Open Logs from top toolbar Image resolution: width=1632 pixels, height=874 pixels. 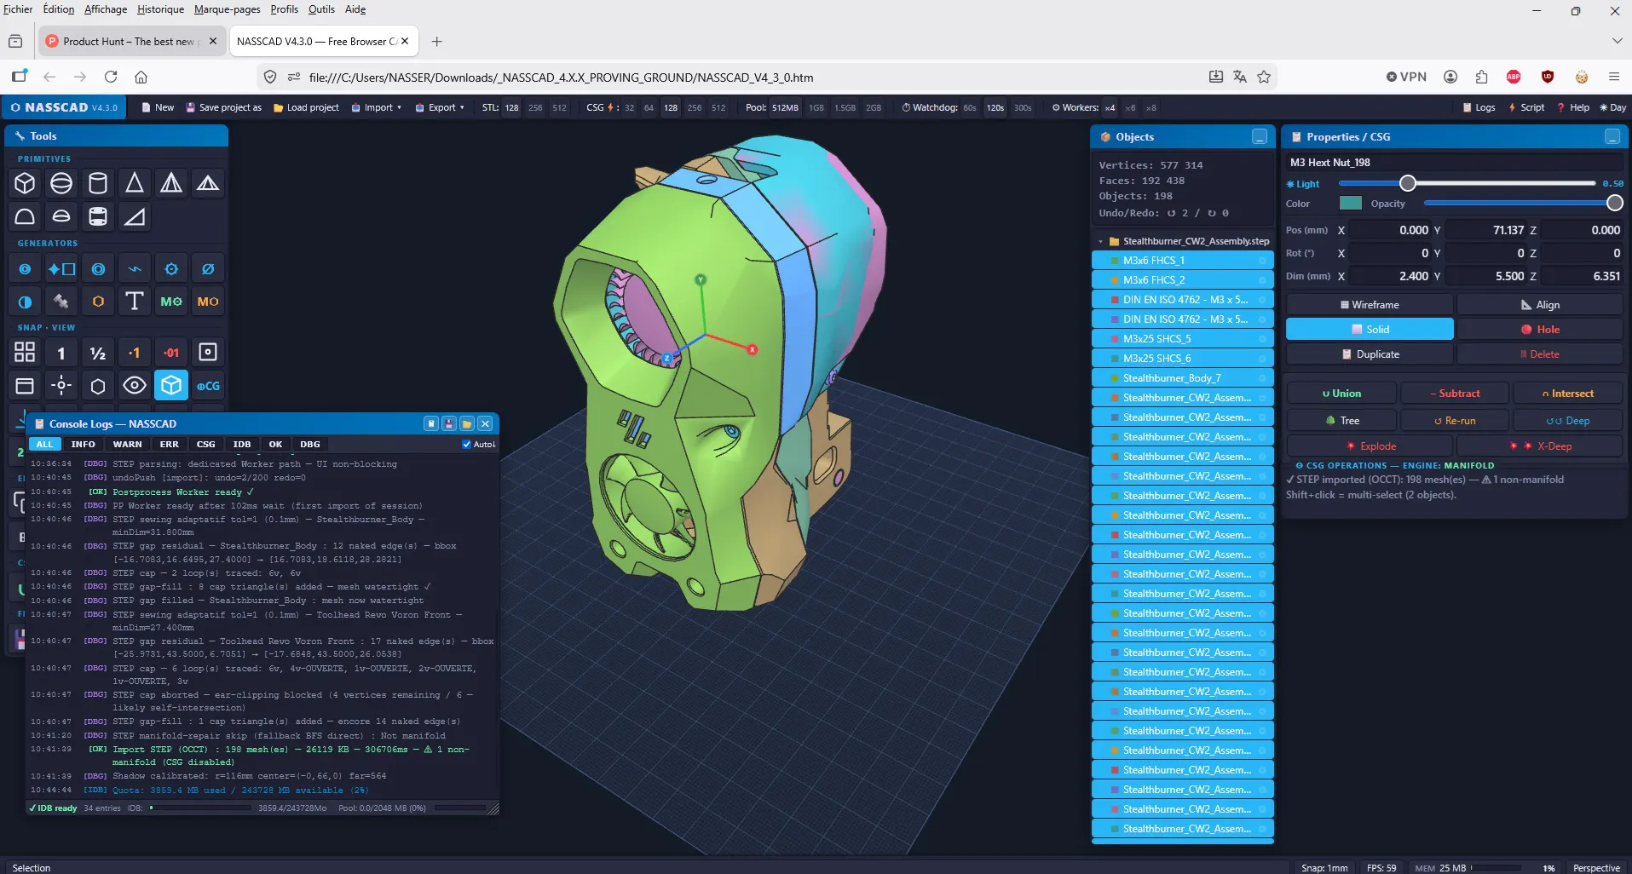[x=1479, y=107]
